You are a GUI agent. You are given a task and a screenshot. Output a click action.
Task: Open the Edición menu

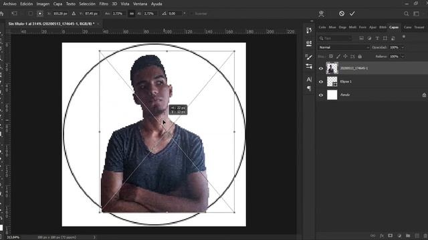coord(27,4)
